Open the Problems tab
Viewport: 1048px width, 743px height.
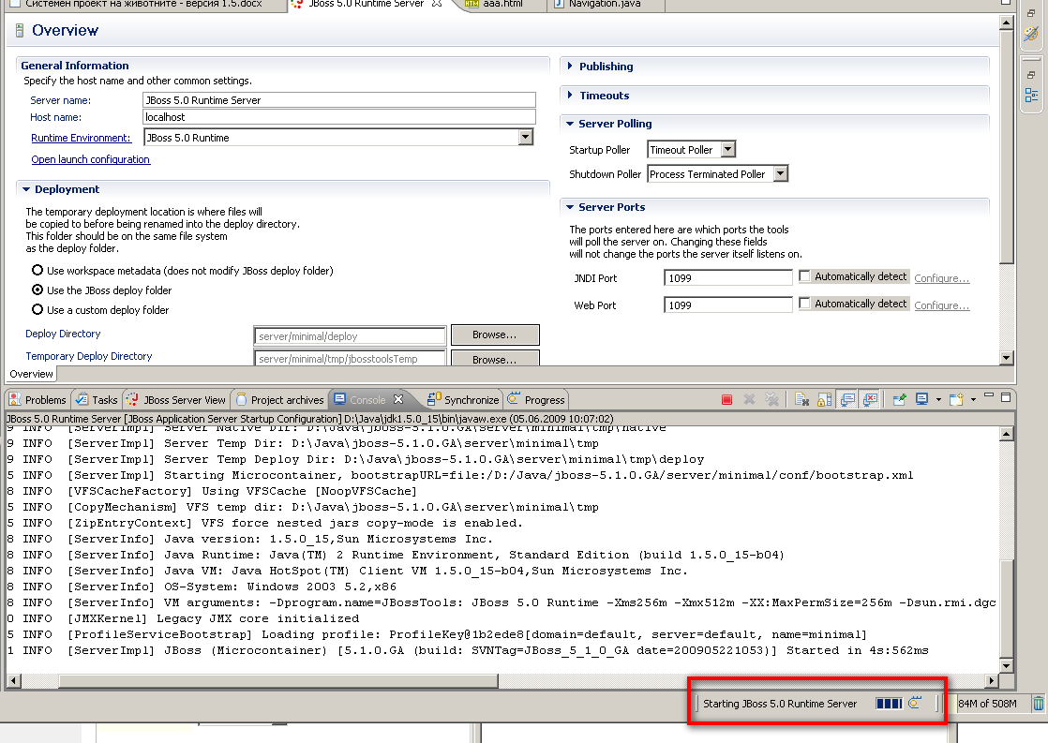pos(38,399)
